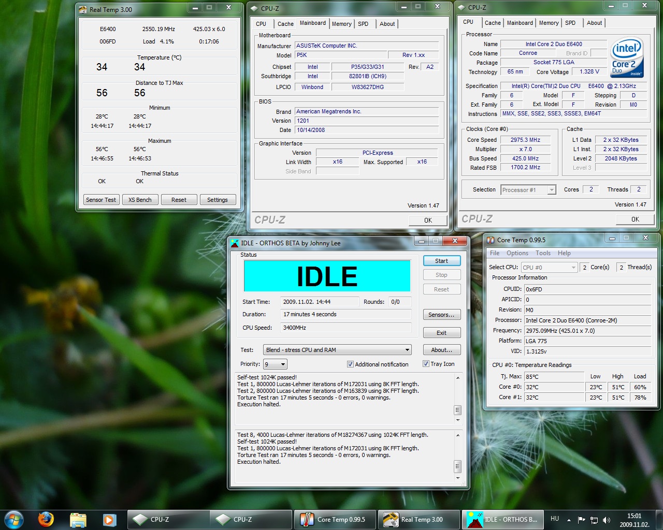The width and height of the screenshot is (663, 530).
Task: Click the BIOS Version 1201 value
Action: 367,121
